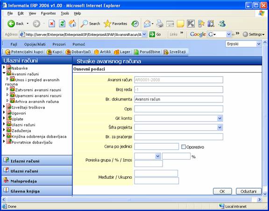Click the Opis input field
Viewport: 269px width, 211px height.
click(x=178, y=109)
